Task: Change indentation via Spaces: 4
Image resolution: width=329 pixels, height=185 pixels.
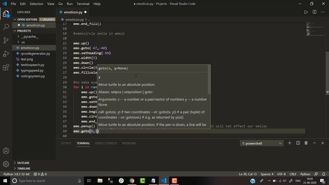Action: 267,174
